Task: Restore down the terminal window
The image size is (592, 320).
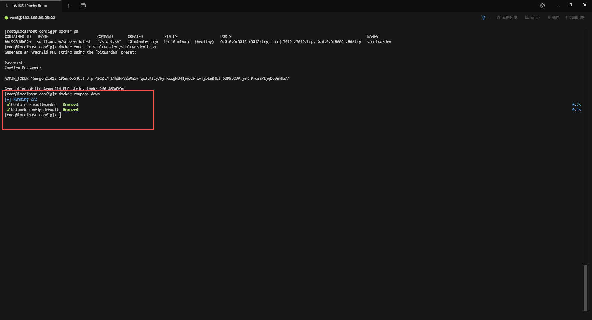Action: coord(571,5)
